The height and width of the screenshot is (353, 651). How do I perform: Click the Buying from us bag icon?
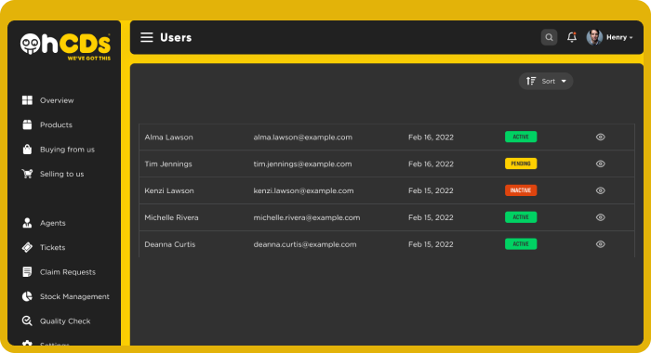[x=27, y=150]
